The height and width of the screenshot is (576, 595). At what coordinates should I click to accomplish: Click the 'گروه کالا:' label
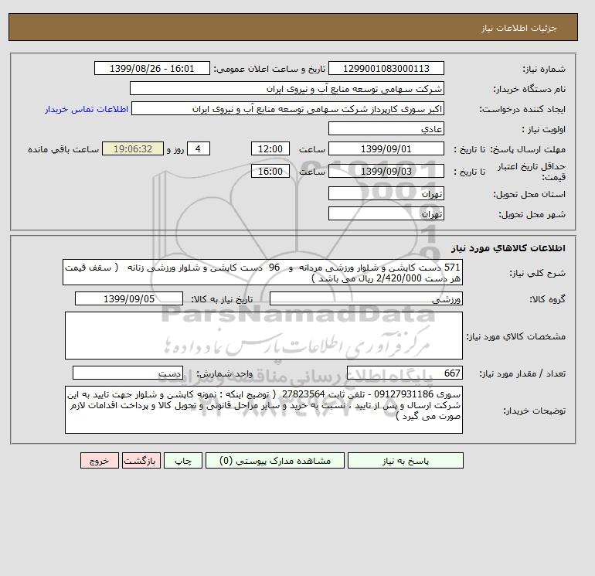548,299
